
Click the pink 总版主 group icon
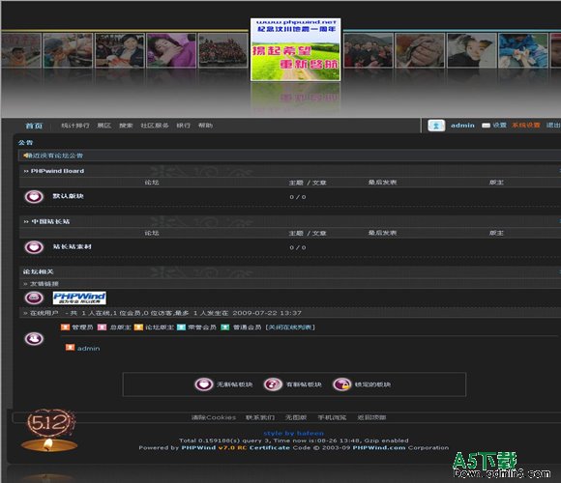click(x=102, y=327)
